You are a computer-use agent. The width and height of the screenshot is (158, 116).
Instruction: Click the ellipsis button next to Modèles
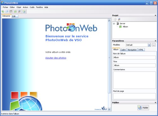pyautogui.click(x=154, y=45)
